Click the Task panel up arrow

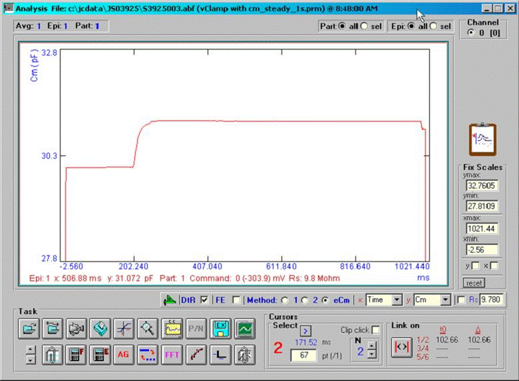click(31, 350)
